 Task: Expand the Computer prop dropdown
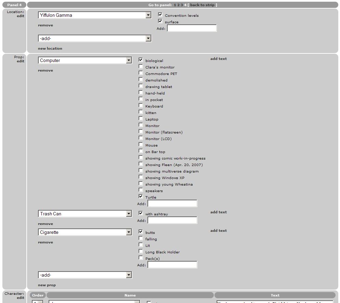point(129,61)
